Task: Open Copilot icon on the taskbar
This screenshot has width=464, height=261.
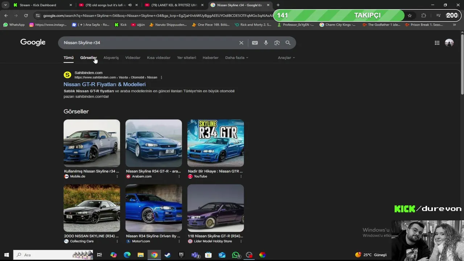Action: [x=113, y=255]
